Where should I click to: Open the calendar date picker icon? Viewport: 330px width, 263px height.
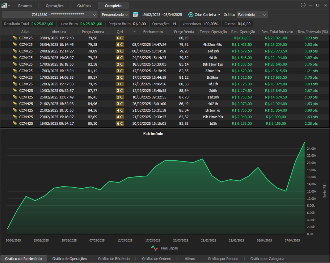click(135, 15)
